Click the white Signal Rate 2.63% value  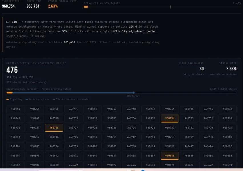tap(231, 69)
